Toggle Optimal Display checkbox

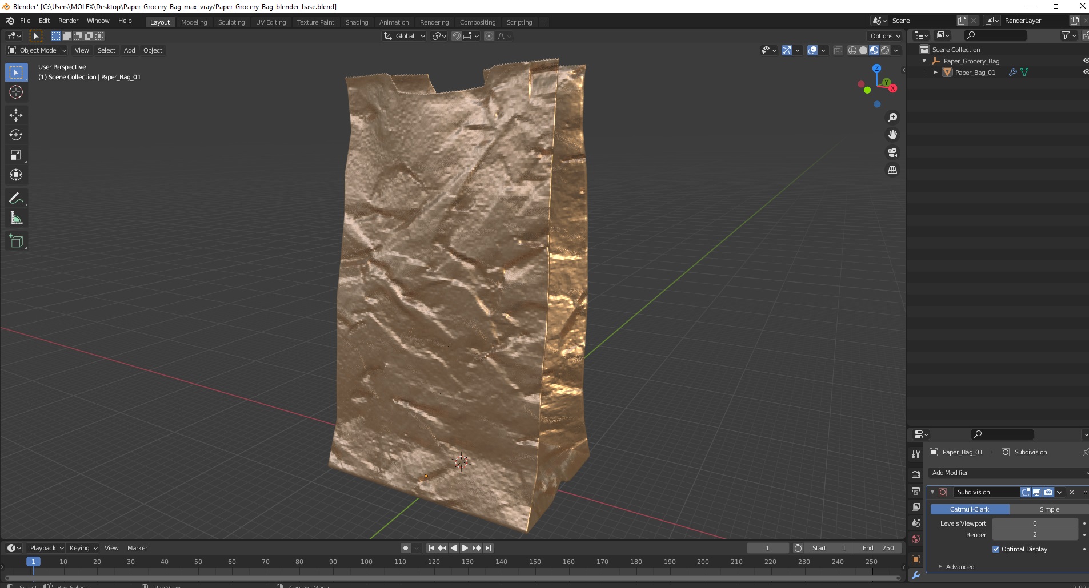(x=996, y=549)
